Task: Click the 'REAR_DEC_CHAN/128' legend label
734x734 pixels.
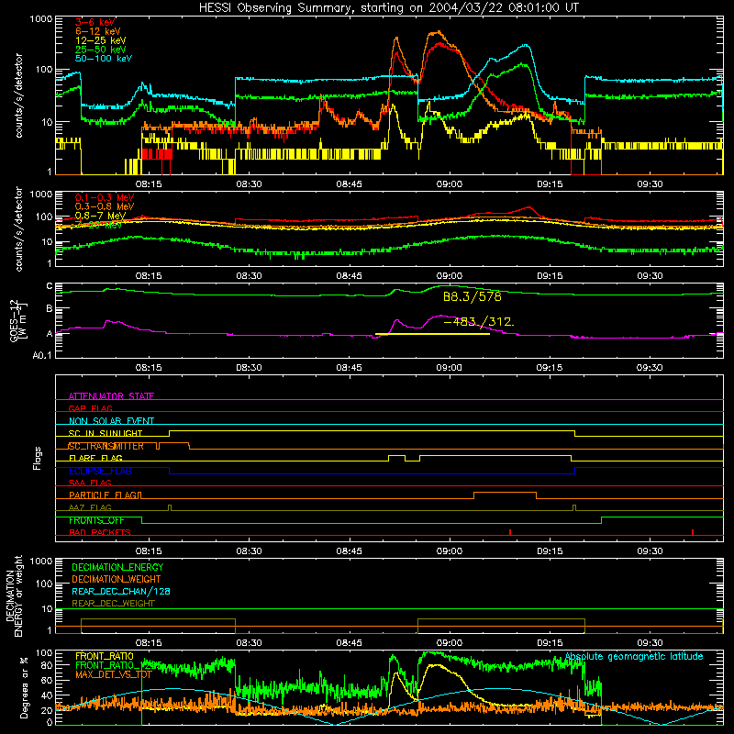Action: click(x=121, y=591)
